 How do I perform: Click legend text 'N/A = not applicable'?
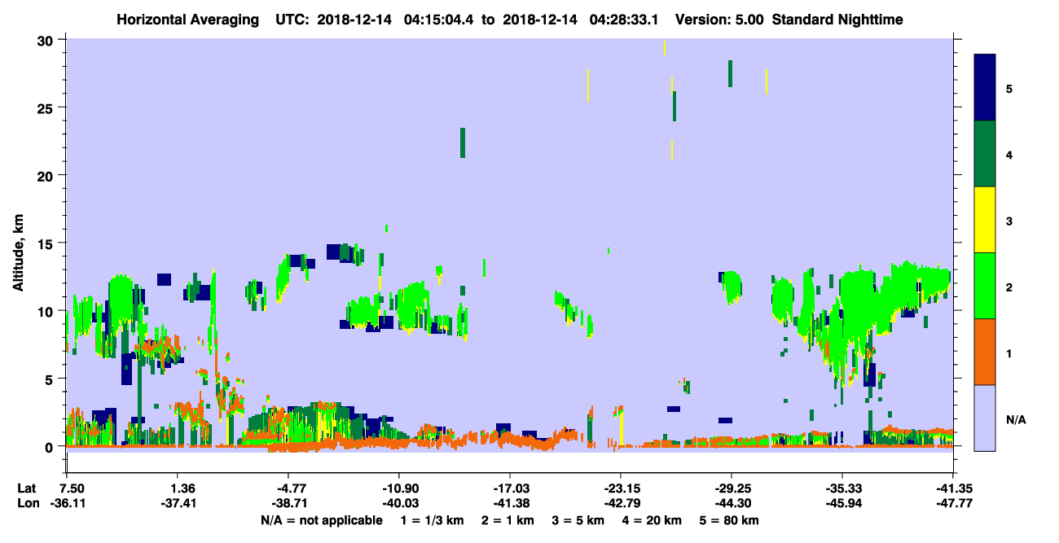point(321,519)
